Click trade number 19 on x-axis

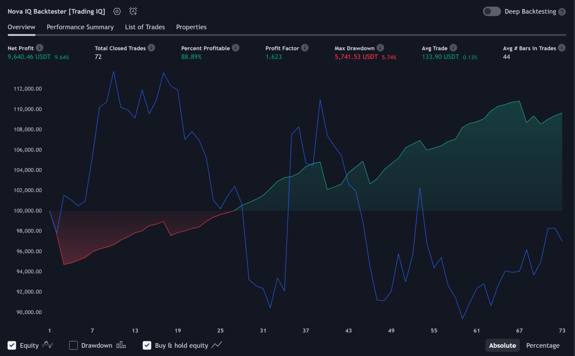point(177,331)
